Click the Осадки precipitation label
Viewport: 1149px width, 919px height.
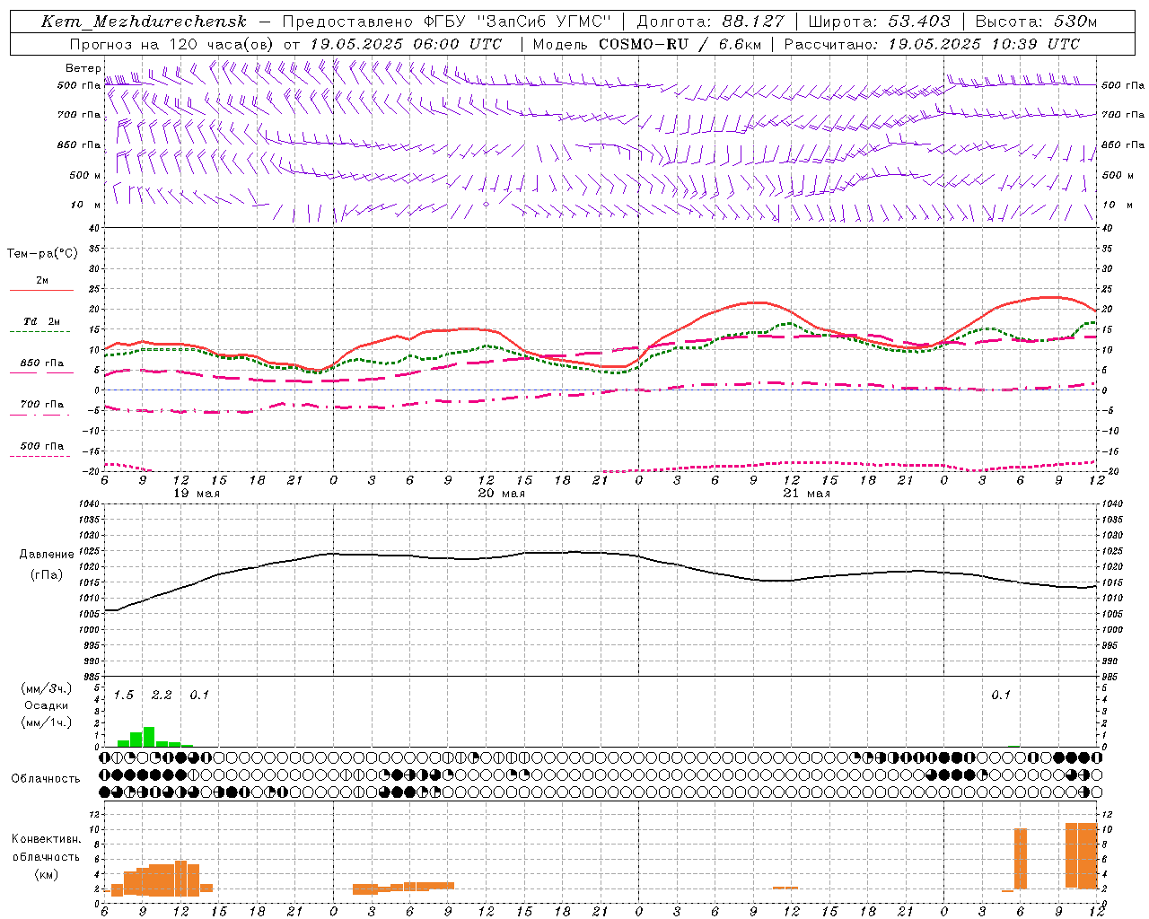(x=47, y=705)
